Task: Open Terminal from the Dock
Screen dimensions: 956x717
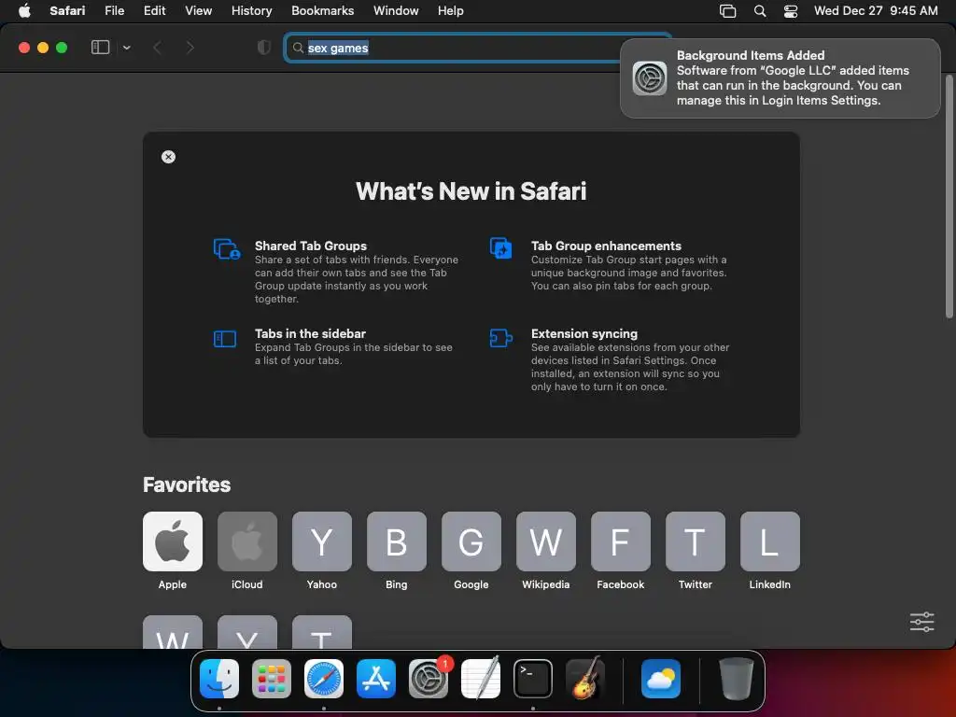Action: click(x=533, y=679)
